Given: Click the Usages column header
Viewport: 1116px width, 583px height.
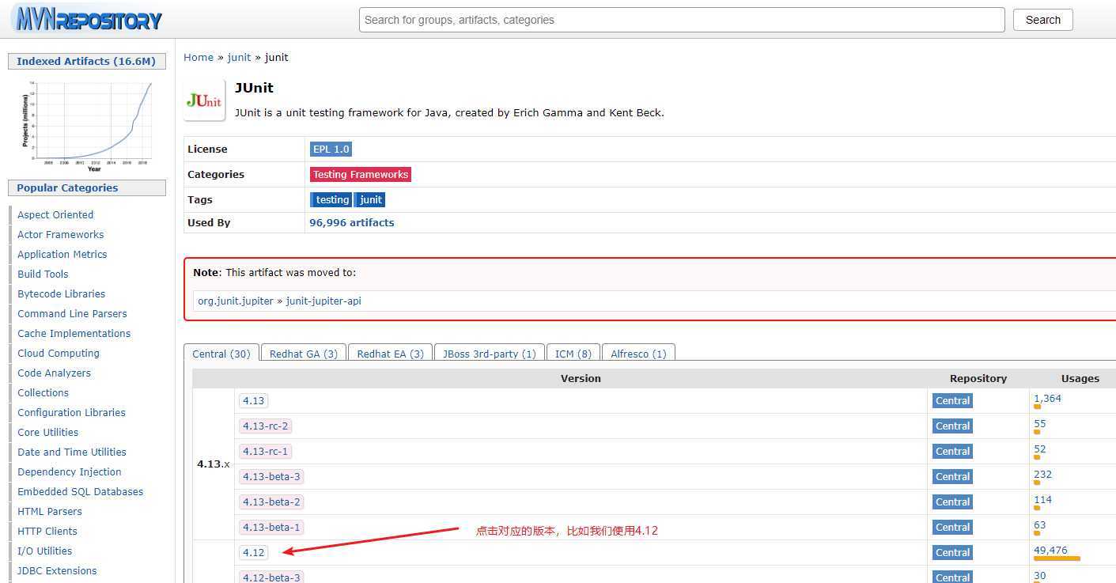Looking at the screenshot, I should pos(1080,378).
